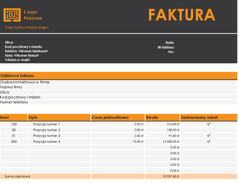This screenshot has width=239, height=183.
Task: Select the slogan placeholder text
Action: tap(26, 27)
